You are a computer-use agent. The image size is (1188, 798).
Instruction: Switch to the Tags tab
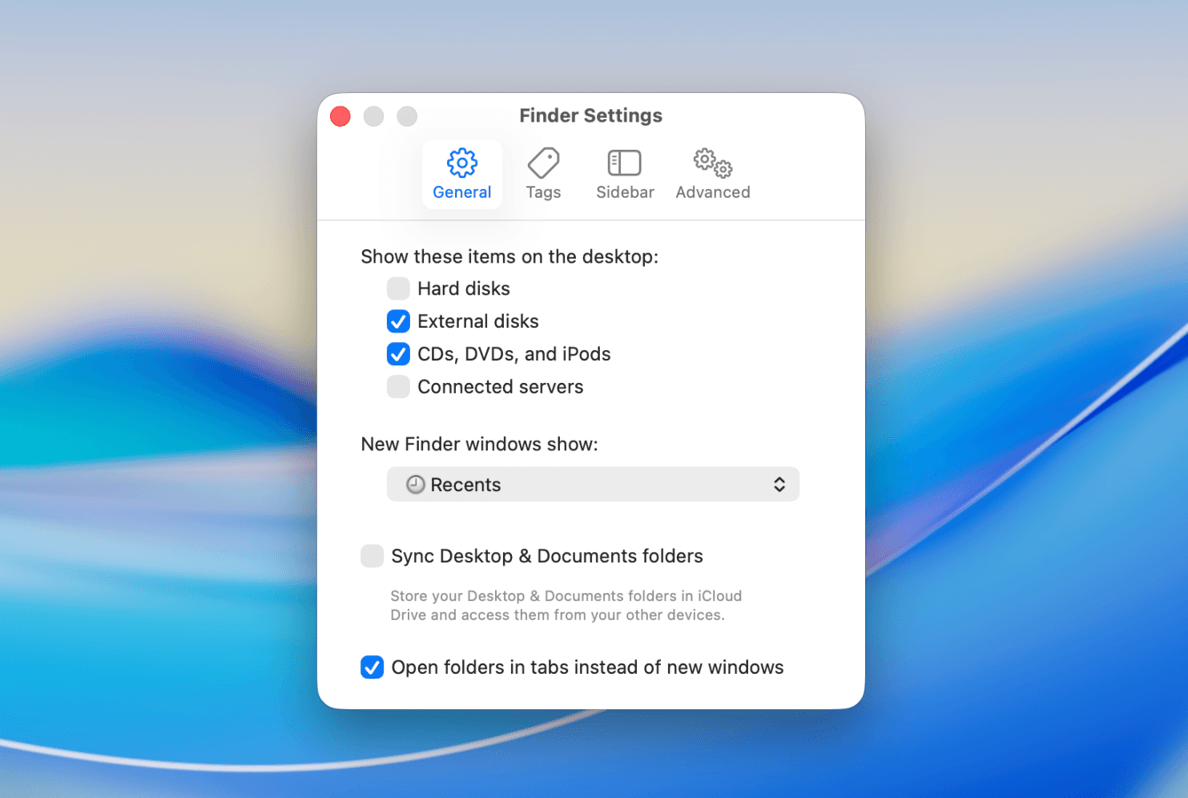[543, 173]
